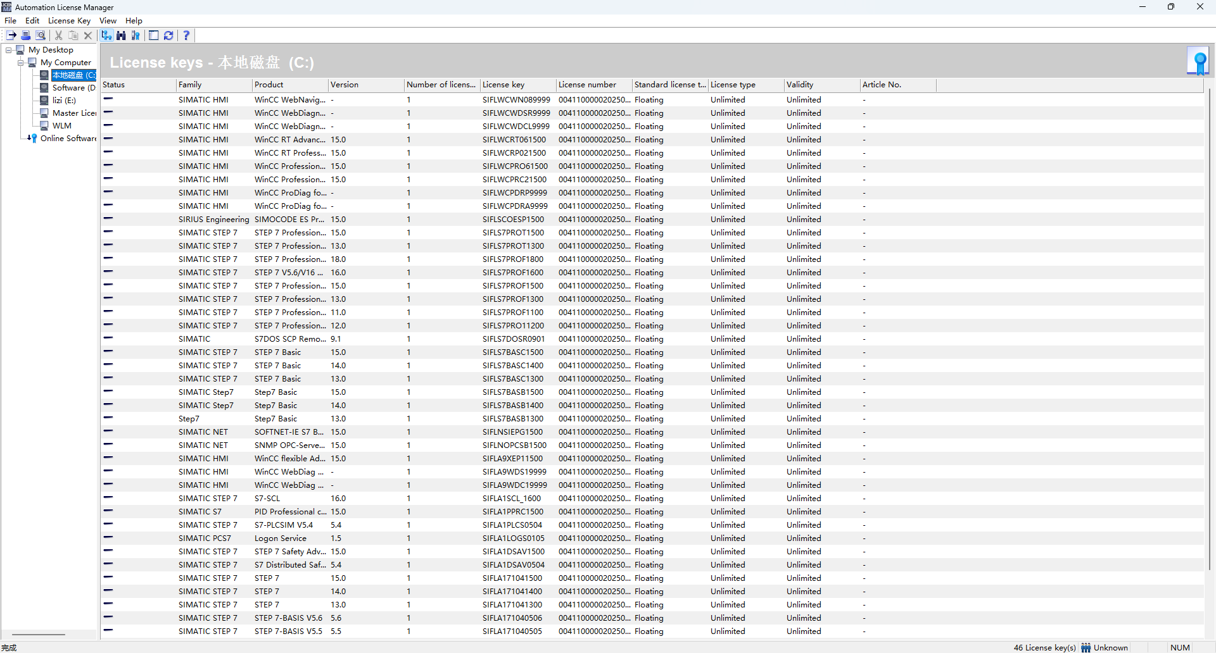Select the lizi (E:) drive in sidebar

coord(66,100)
